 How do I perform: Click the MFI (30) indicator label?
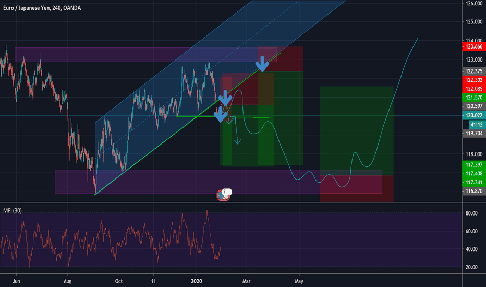13,210
